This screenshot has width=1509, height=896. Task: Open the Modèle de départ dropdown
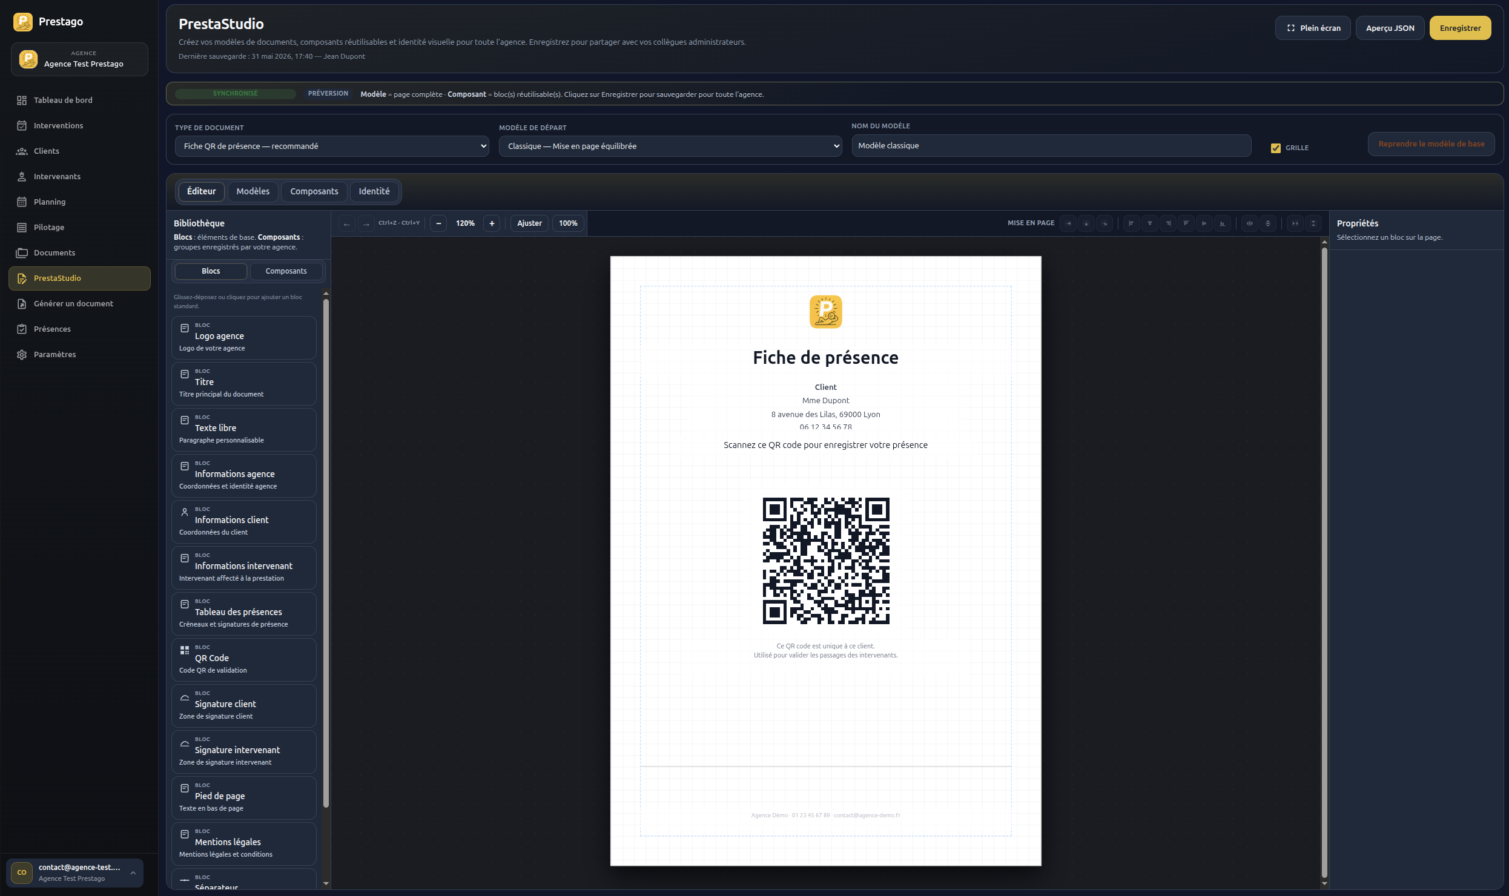pos(670,146)
